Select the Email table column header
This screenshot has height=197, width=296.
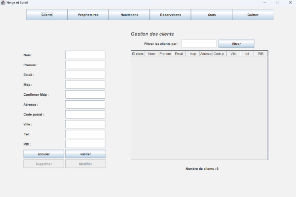click(179, 54)
